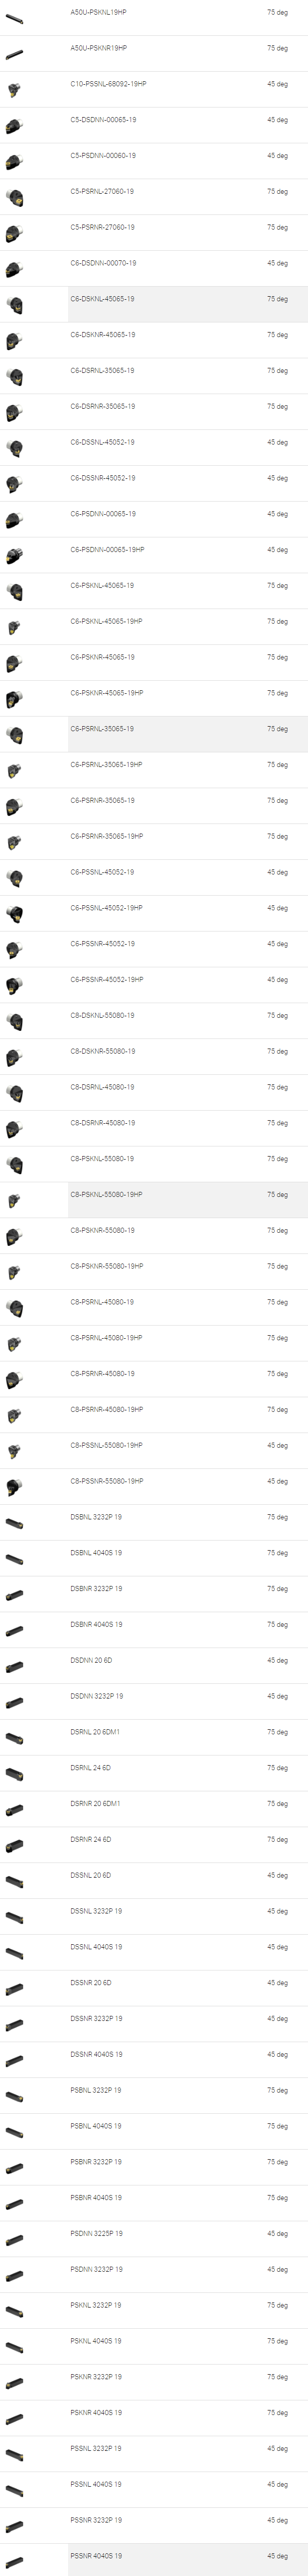Open C8-PSSNR-55080-19HP in the product list
Viewport: 308px width, 2576px height.
tap(106, 1481)
